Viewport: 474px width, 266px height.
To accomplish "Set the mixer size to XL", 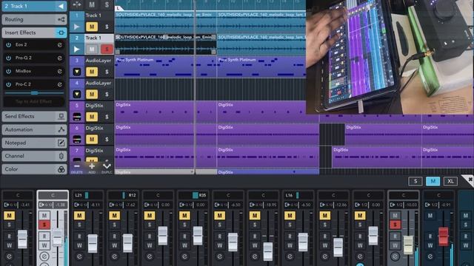I will click(x=450, y=181).
